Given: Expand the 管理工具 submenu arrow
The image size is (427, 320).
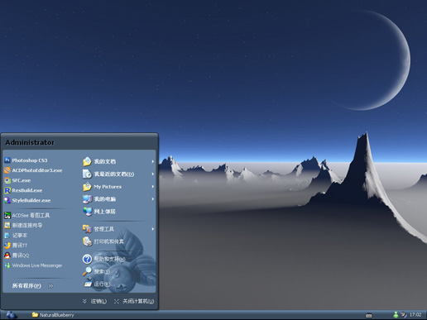Looking at the screenshot, I should click(153, 229).
